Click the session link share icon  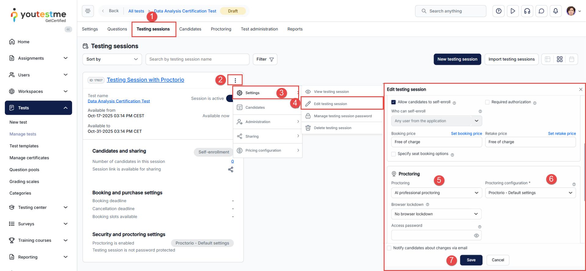click(231, 170)
